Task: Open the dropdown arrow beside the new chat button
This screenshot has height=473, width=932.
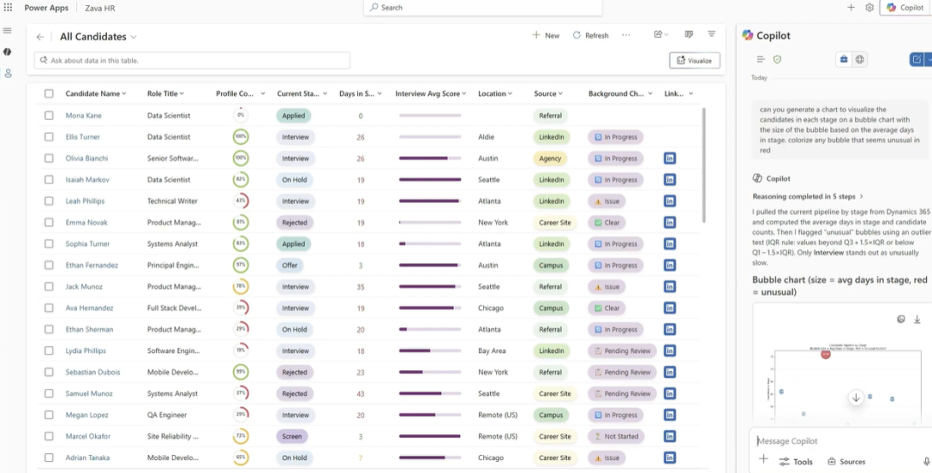Action: 929,60
